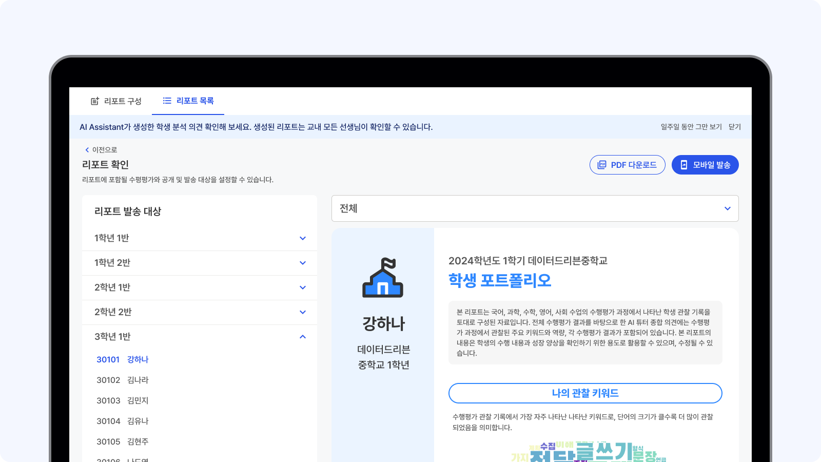This screenshot has height=462, width=821.
Task: Click the report composition icon next to 리포트 구성
Action: pyautogui.click(x=94, y=101)
